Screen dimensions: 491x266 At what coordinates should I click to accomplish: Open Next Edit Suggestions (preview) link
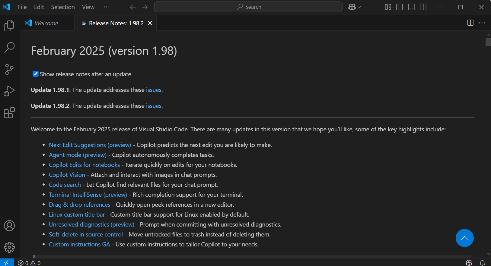[x=90, y=145]
